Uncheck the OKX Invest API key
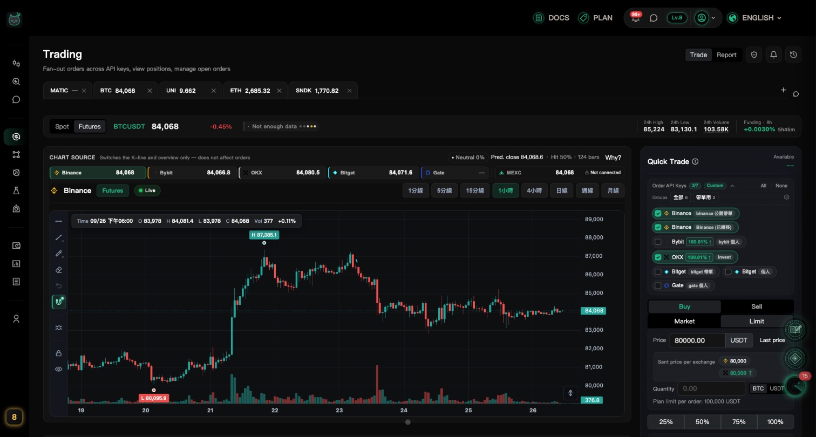The width and height of the screenshot is (816, 437). pyautogui.click(x=658, y=257)
